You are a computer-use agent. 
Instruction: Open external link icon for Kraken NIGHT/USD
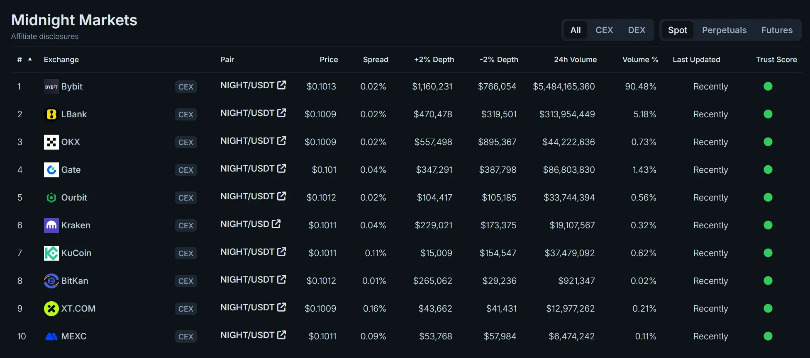(x=276, y=224)
